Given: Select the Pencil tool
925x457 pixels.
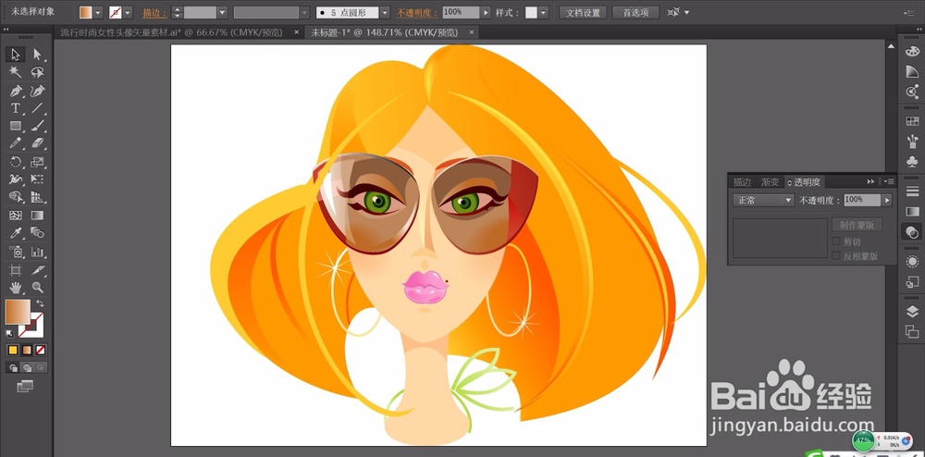Looking at the screenshot, I should coord(16,142).
